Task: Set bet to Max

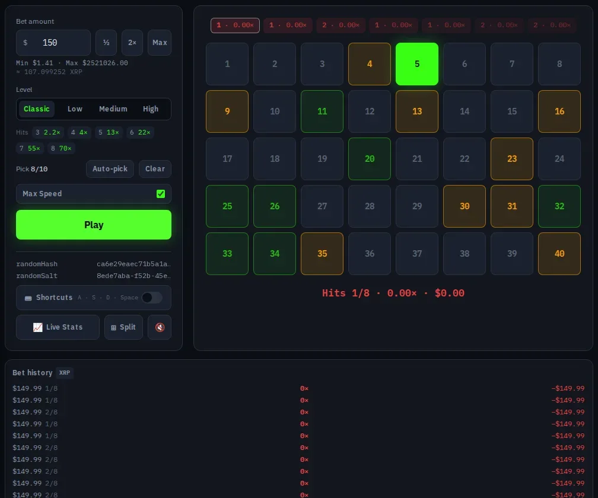Action: click(160, 43)
